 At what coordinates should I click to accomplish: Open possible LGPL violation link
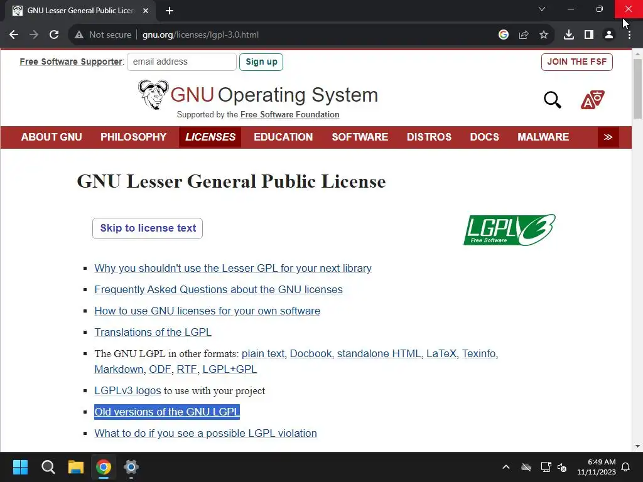pyautogui.click(x=205, y=433)
